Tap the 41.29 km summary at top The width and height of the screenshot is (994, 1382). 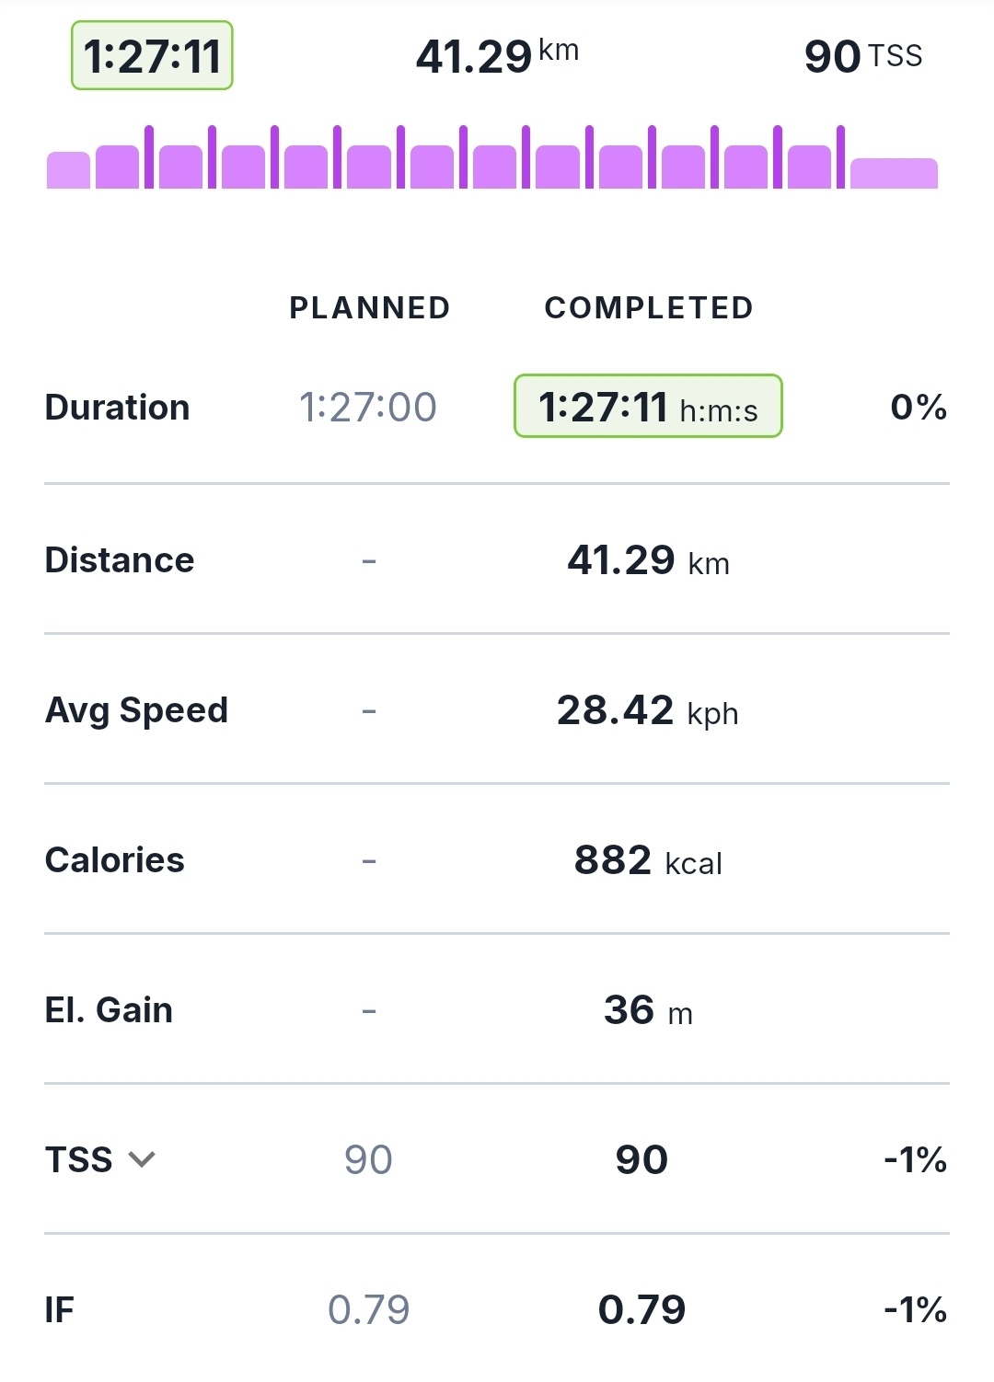tap(497, 56)
